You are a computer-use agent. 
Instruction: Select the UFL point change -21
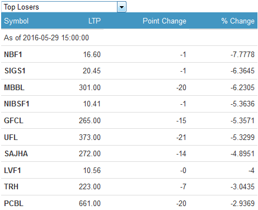(x=181, y=137)
